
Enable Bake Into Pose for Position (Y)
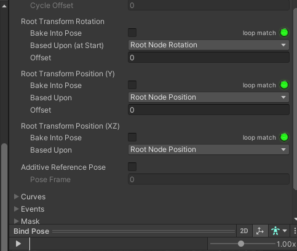[132, 85]
